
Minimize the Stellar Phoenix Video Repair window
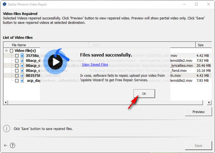pos(184,4)
